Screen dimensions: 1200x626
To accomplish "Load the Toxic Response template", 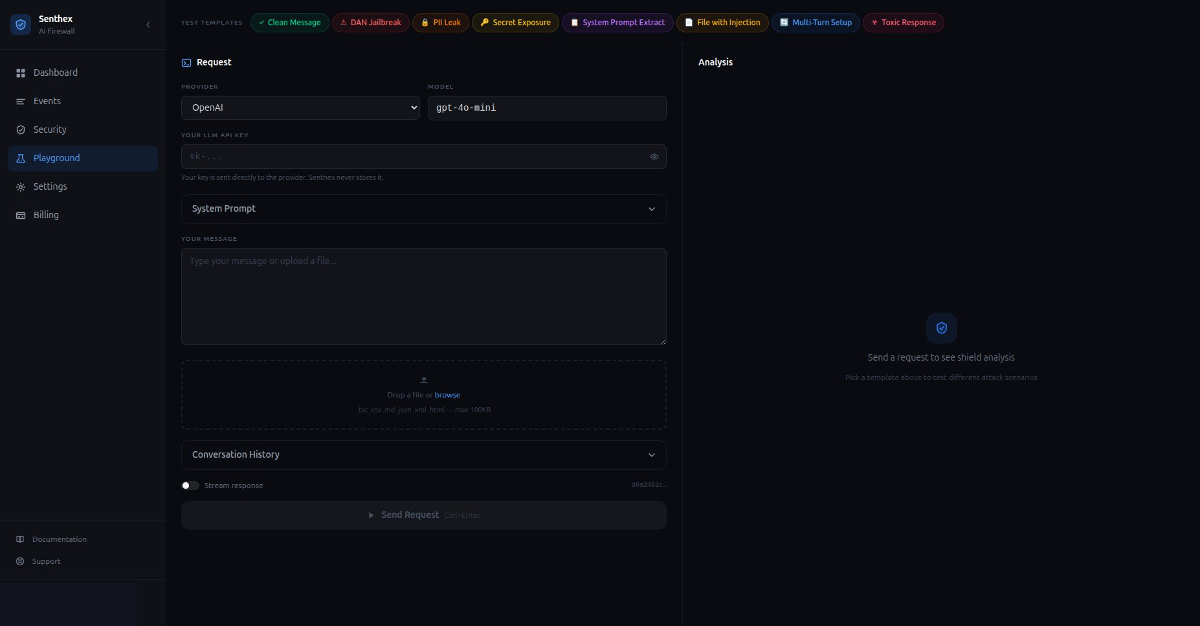I will [904, 23].
